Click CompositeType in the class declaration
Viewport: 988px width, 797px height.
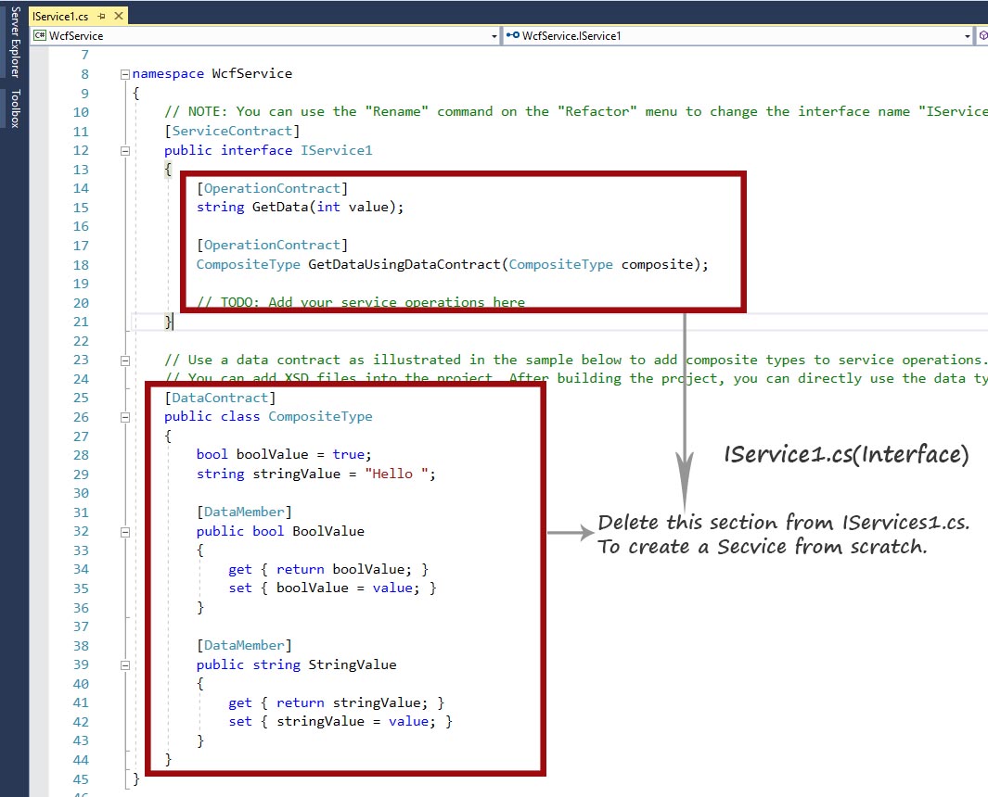[x=321, y=417]
